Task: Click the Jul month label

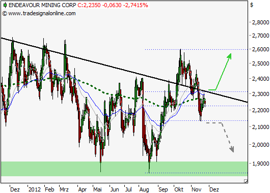Action: pos(128,189)
